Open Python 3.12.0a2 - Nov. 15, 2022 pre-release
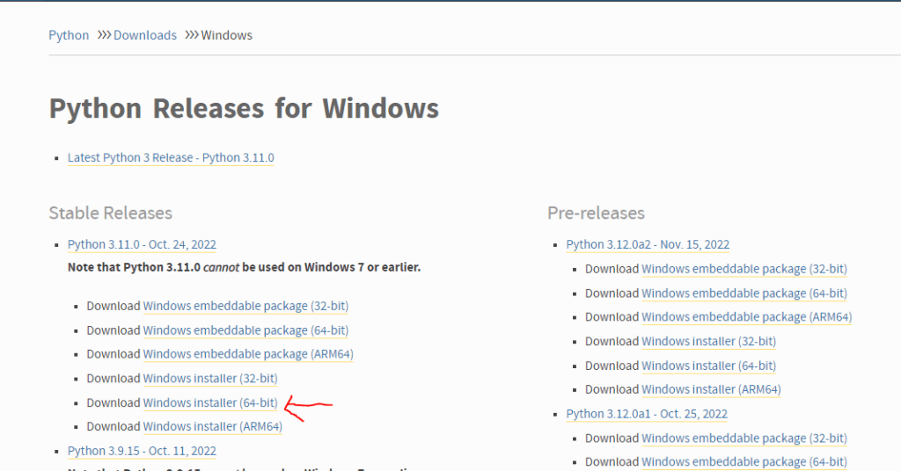 click(648, 244)
